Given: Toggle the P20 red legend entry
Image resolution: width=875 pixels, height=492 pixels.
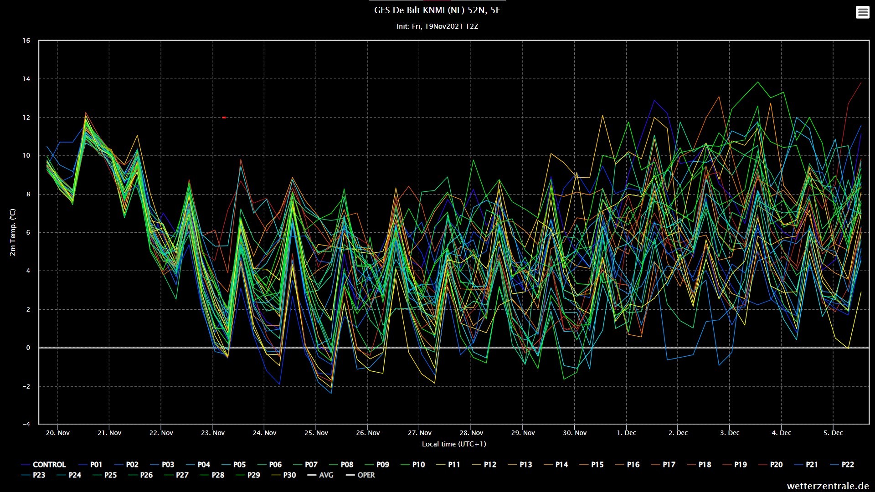Looking at the screenshot, I should tap(771, 465).
